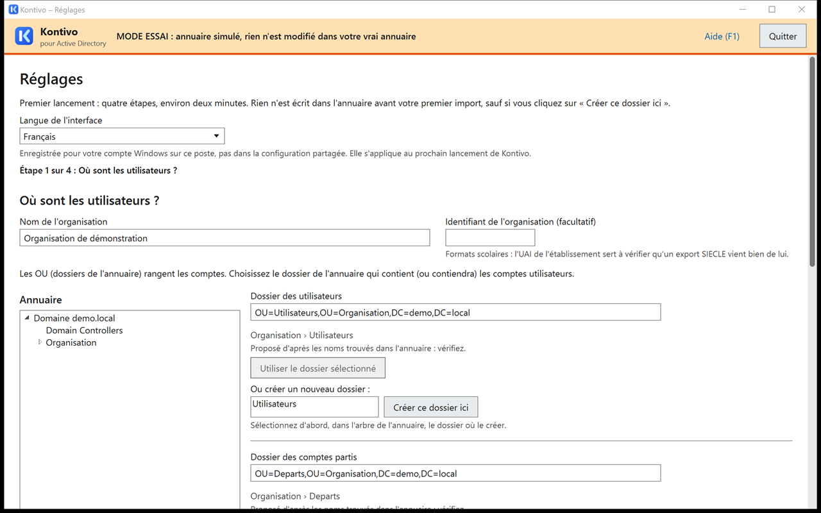Select the Organisation folder in the tree
Viewport: 821px width, 513px height.
[71, 342]
